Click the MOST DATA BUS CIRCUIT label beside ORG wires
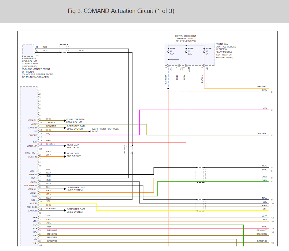289x251 pixels. [74, 155]
